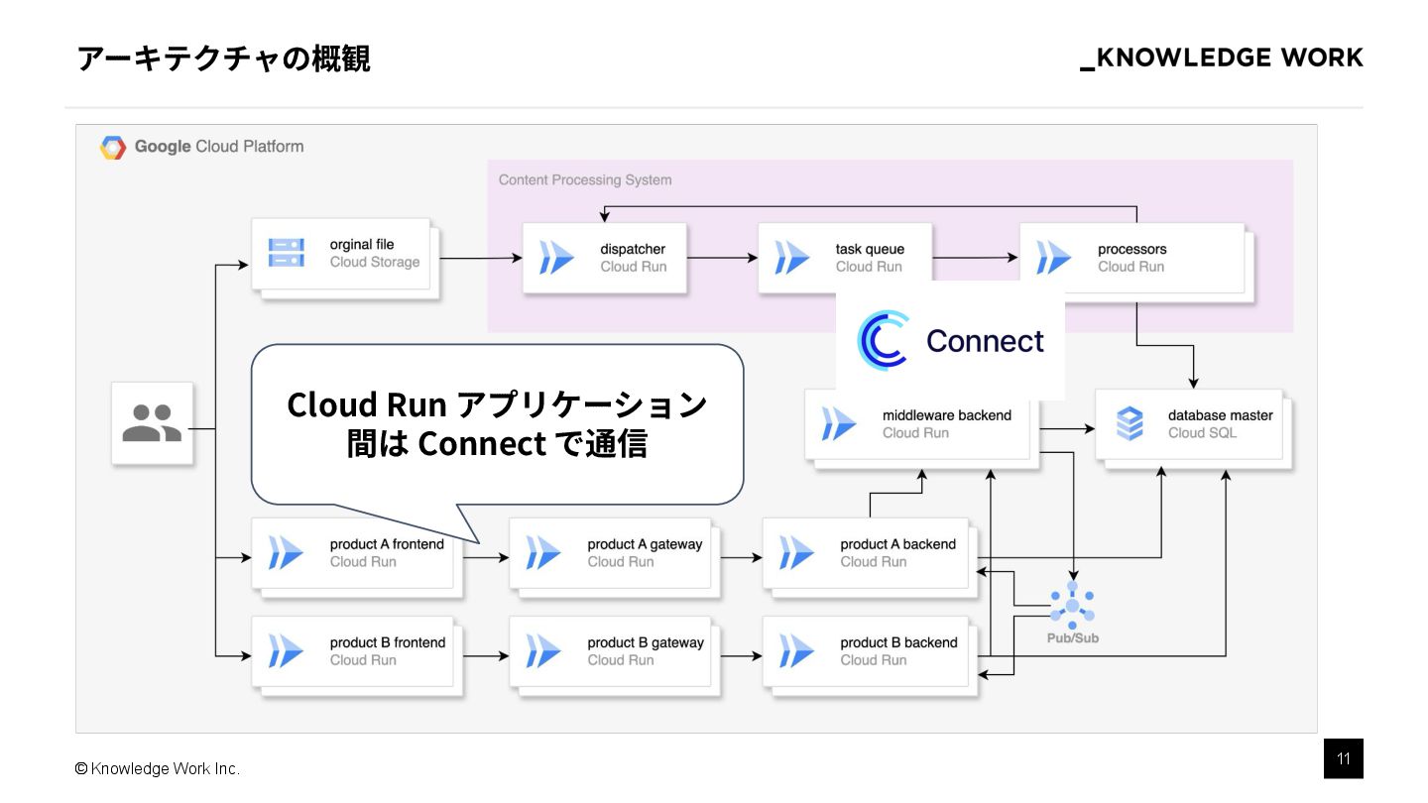
Task: Click the dispatcher Cloud Run icon
Action: 556,258
